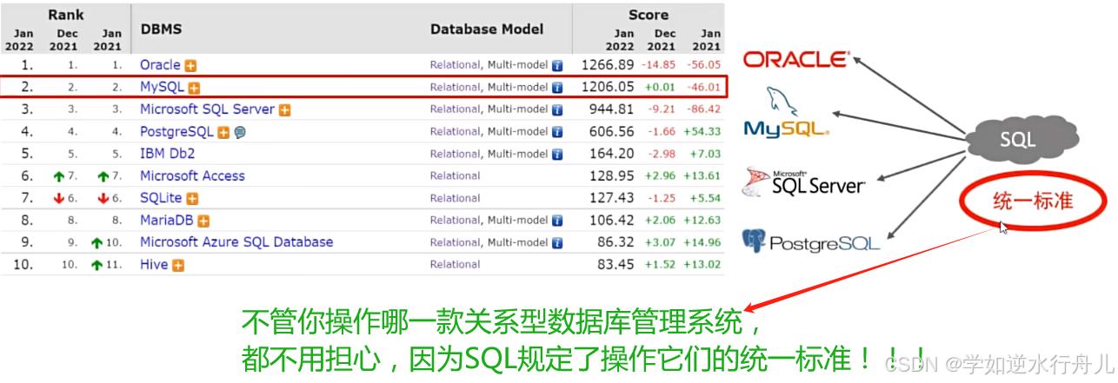The width and height of the screenshot is (1118, 383).
Task: Click the score change -86.42
Action: click(x=703, y=109)
